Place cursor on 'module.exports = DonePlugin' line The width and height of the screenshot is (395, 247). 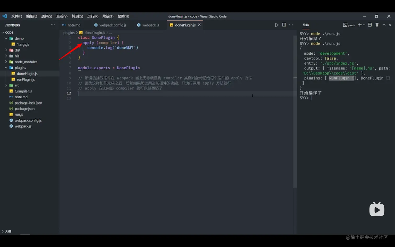[109, 68]
